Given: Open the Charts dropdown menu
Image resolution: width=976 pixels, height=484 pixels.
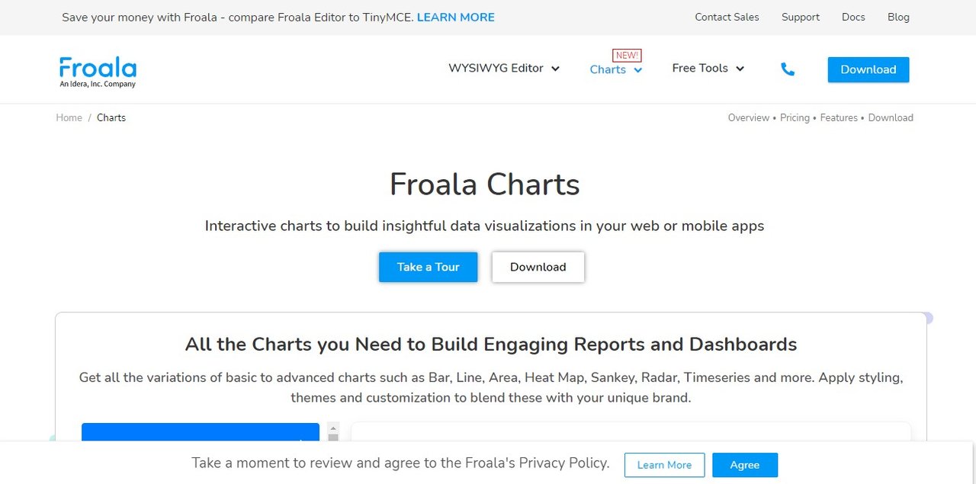Looking at the screenshot, I should 616,69.
